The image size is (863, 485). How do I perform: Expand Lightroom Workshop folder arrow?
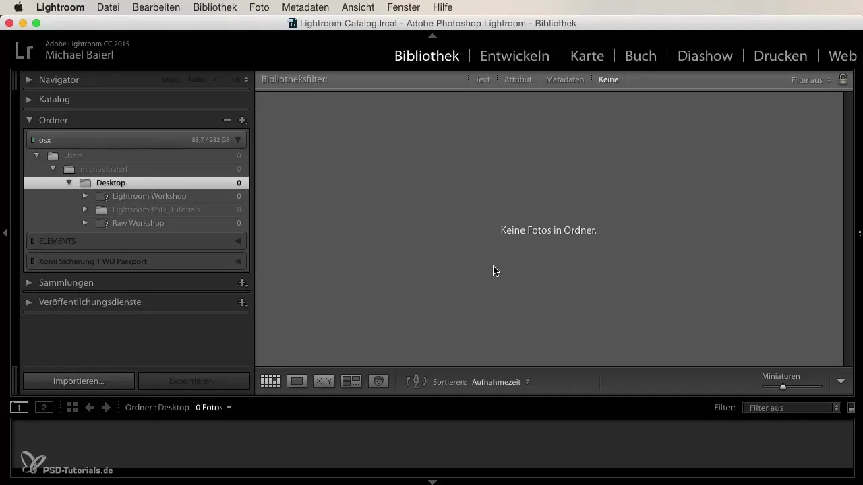tap(85, 196)
